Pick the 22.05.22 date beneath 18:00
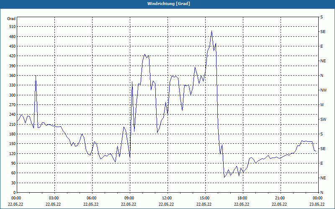 (x=242, y=204)
